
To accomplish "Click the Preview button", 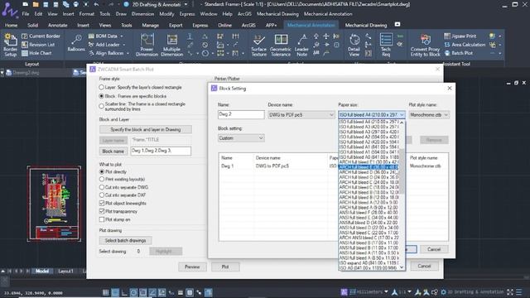I will click(192, 267).
